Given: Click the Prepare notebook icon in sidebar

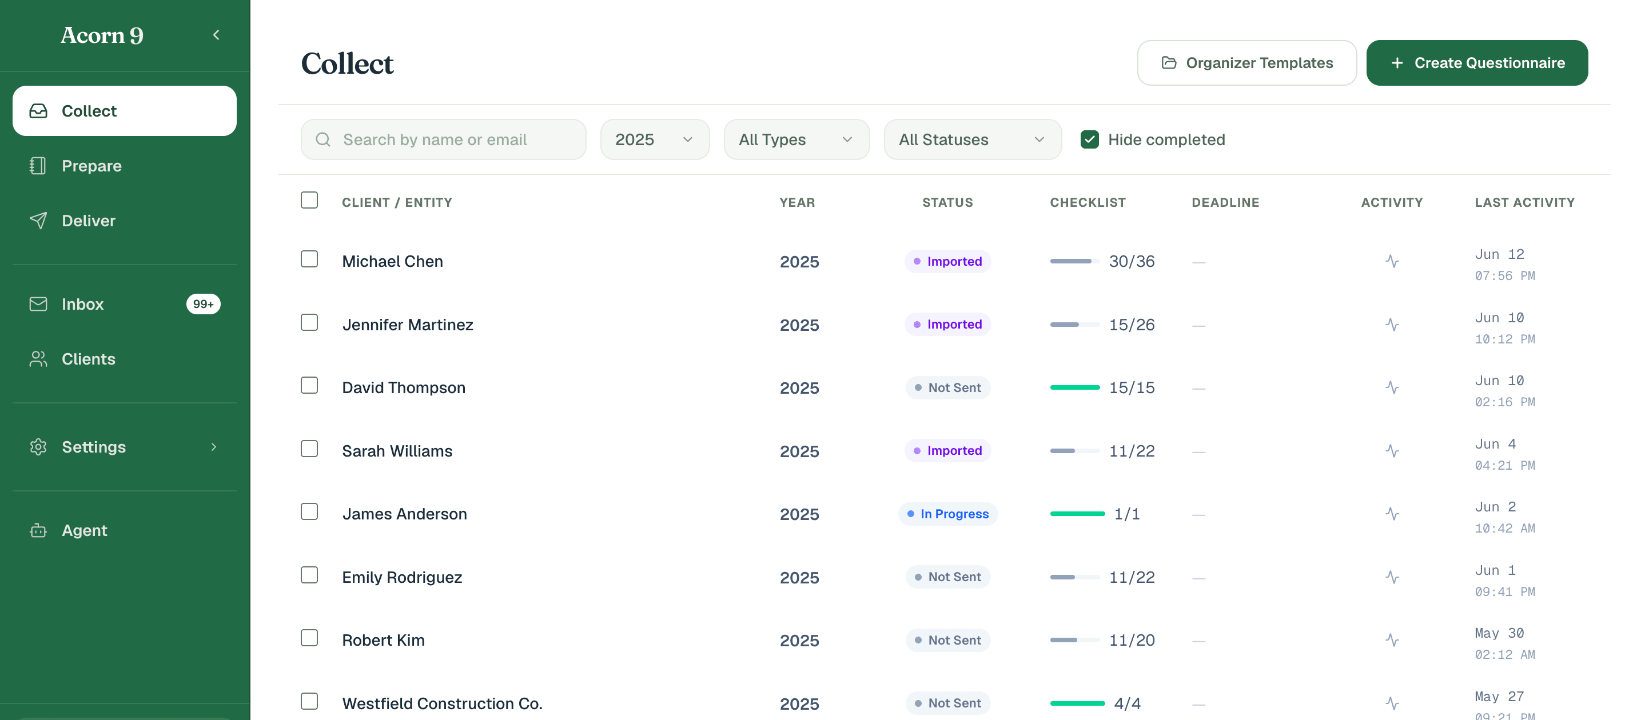Looking at the screenshot, I should coord(38,166).
